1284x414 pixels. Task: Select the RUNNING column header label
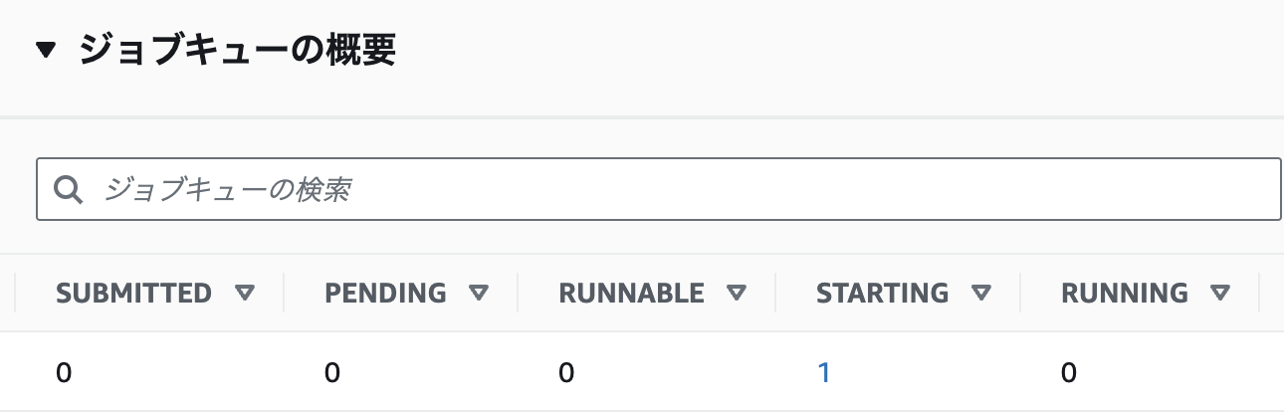(x=1125, y=293)
